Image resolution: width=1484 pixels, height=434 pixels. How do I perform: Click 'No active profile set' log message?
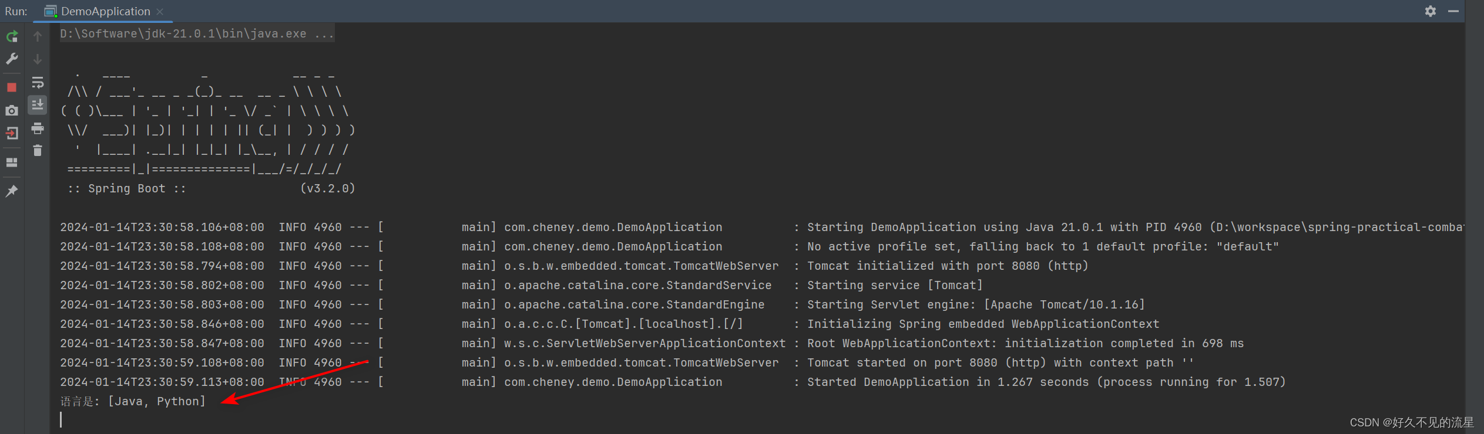(x=1043, y=246)
